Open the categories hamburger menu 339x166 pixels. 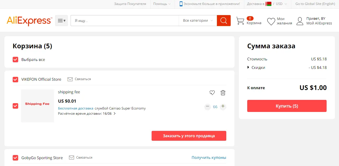pos(61,21)
